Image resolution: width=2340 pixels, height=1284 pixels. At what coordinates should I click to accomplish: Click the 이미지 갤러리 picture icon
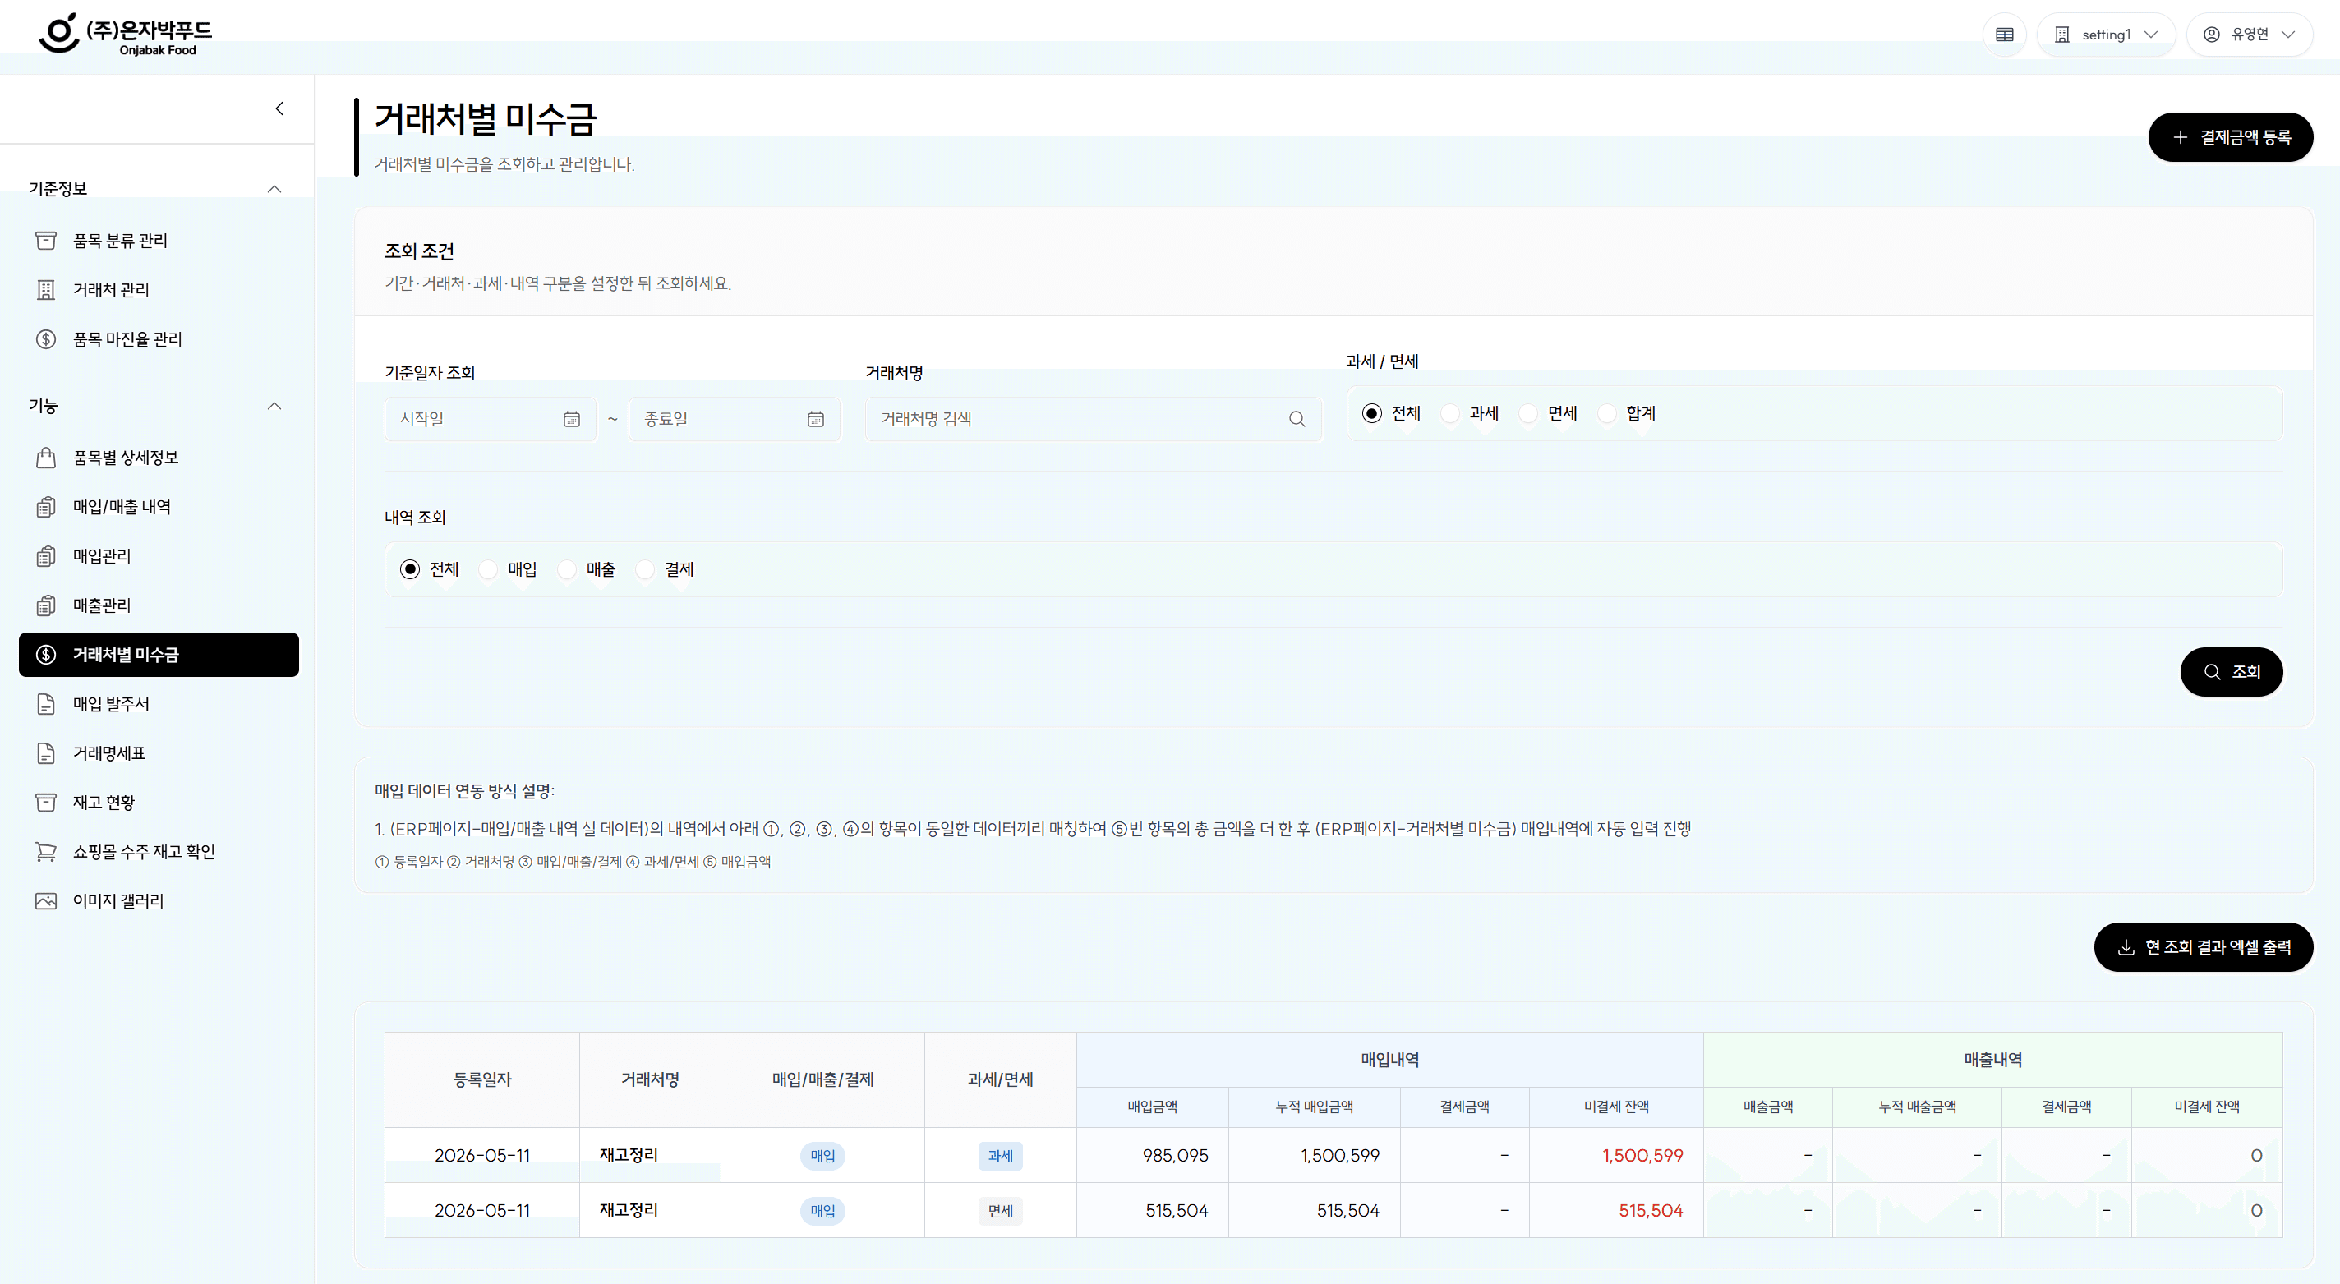[x=45, y=901]
